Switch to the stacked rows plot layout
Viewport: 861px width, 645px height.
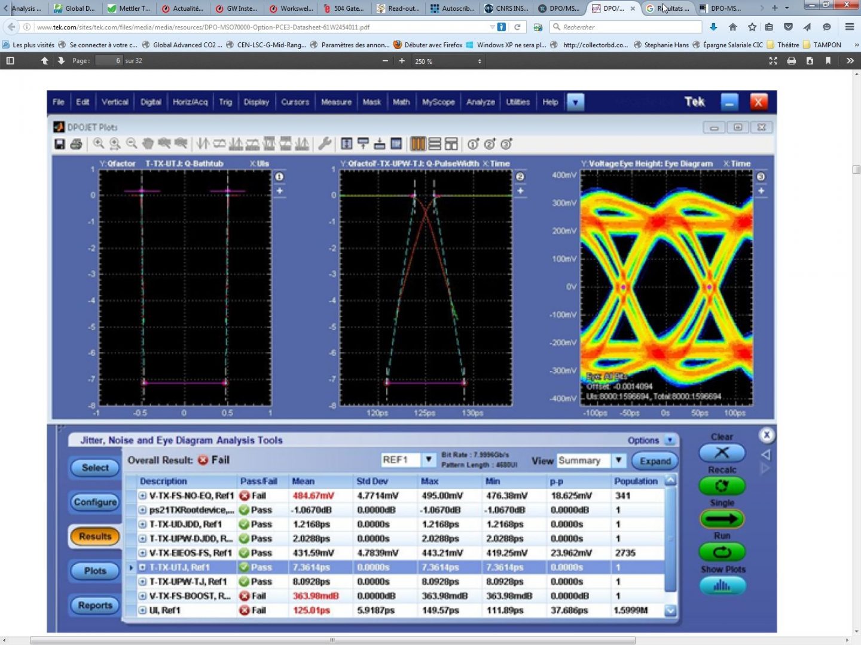click(435, 144)
